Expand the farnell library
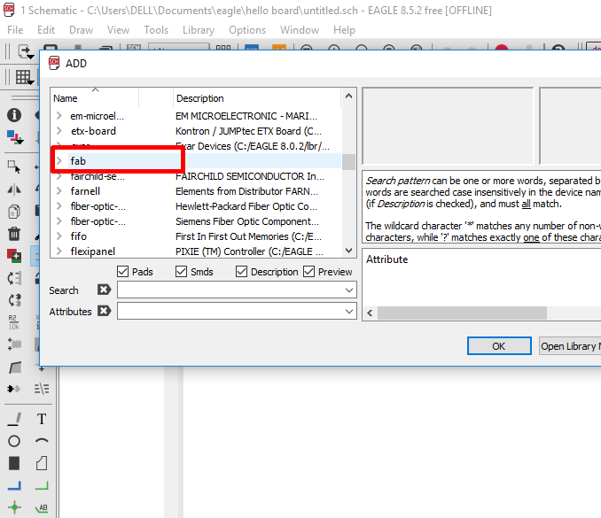The width and height of the screenshot is (601, 518). (59, 190)
